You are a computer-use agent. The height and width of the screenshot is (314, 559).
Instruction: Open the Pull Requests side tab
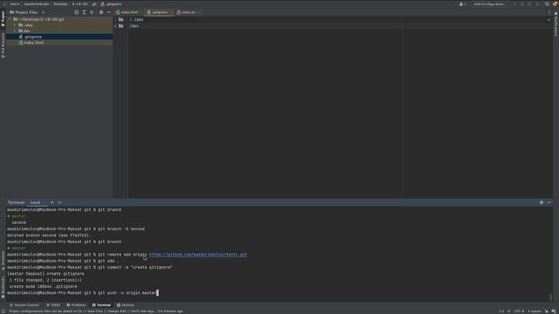click(3, 45)
